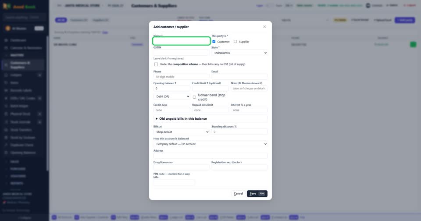This screenshot has width=421, height=221.
Task: Click into the GSTIN field
Action: coord(182,53)
